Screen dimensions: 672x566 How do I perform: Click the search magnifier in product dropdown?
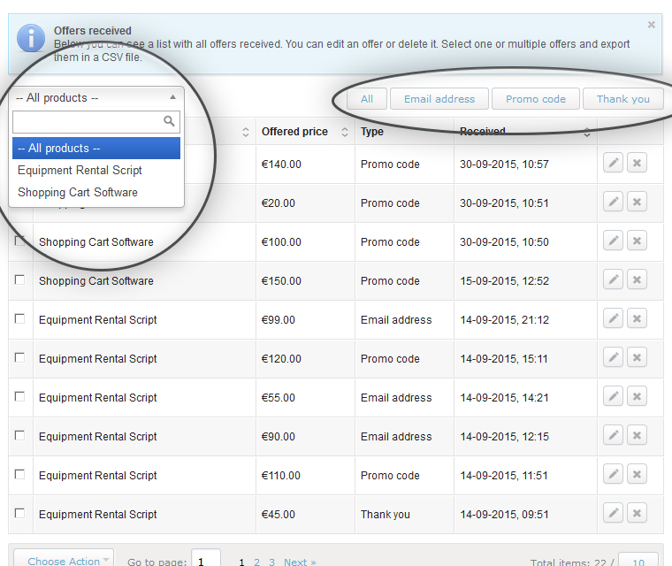click(169, 121)
